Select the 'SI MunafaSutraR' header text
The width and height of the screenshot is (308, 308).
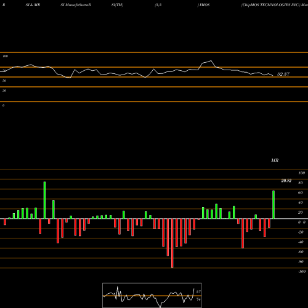click(x=76, y=5)
